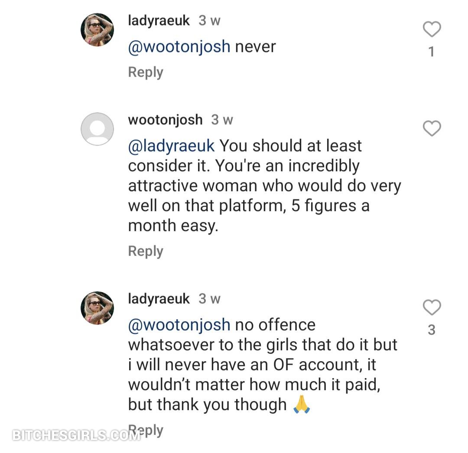468x453 pixels.
Task: Click the @ladyraeuk mention in wootonjosh's comment
Action: 171,146
